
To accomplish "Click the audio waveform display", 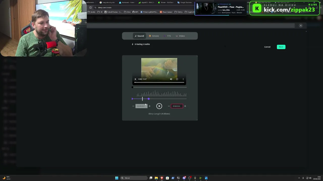I will (x=161, y=94).
